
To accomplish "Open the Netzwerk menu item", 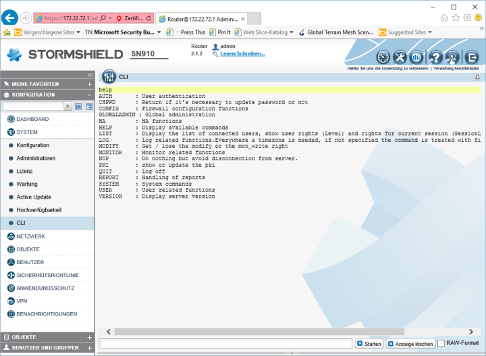I will (31, 236).
